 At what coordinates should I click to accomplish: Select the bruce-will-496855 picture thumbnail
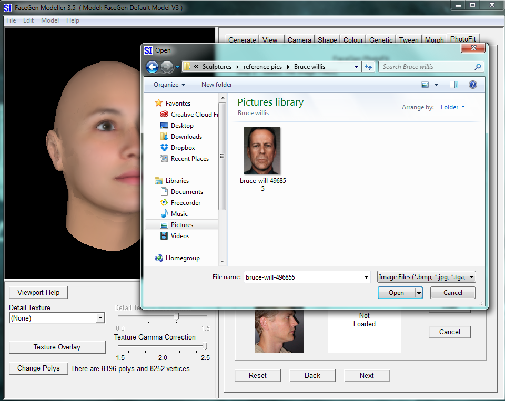tap(262, 151)
